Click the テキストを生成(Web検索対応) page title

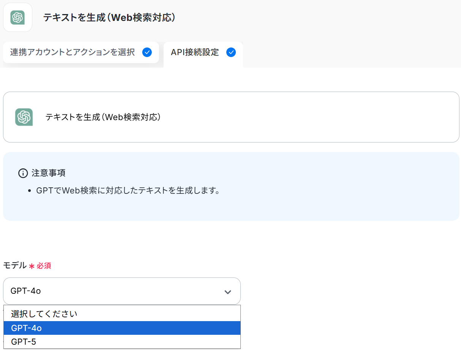[x=109, y=17]
